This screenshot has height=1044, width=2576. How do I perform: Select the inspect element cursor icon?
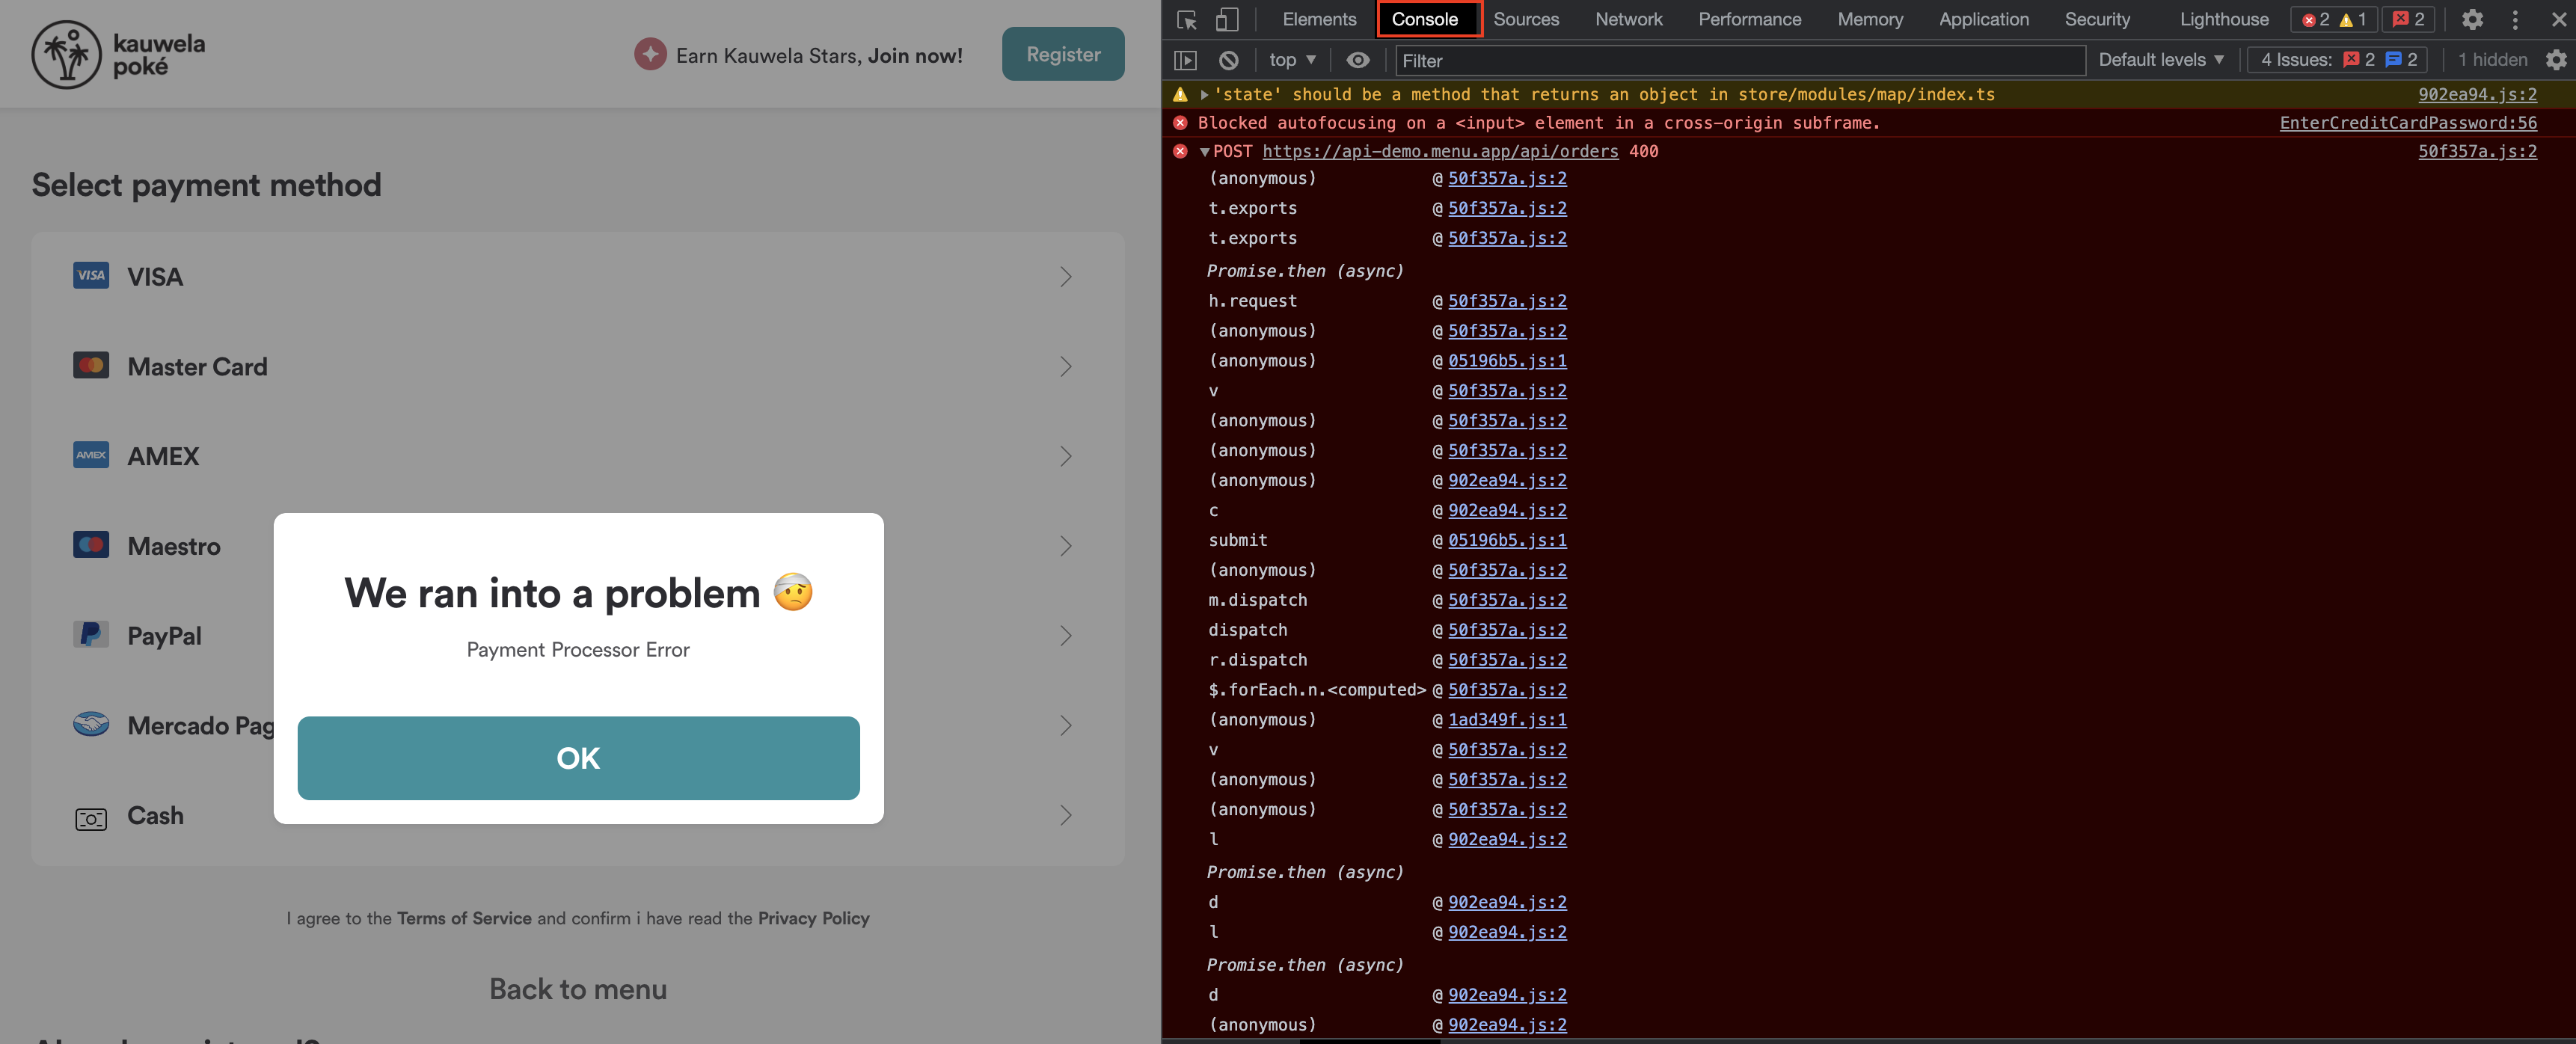[1186, 19]
